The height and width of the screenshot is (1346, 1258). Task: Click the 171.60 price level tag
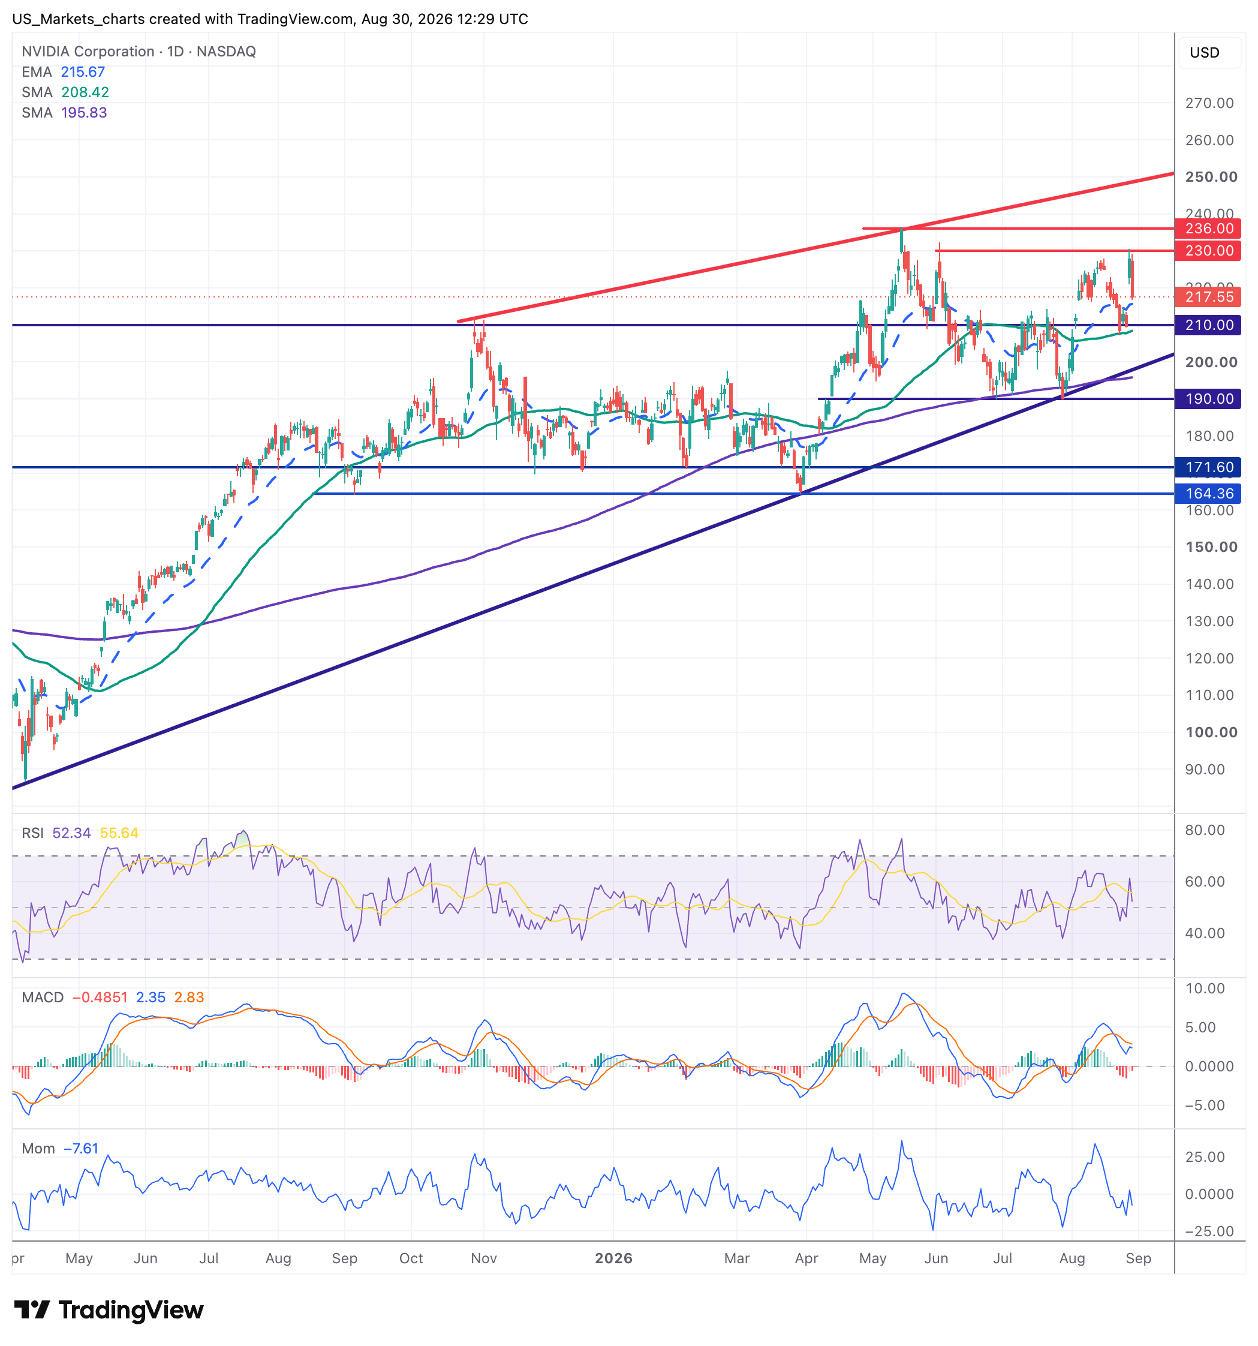pos(1209,467)
